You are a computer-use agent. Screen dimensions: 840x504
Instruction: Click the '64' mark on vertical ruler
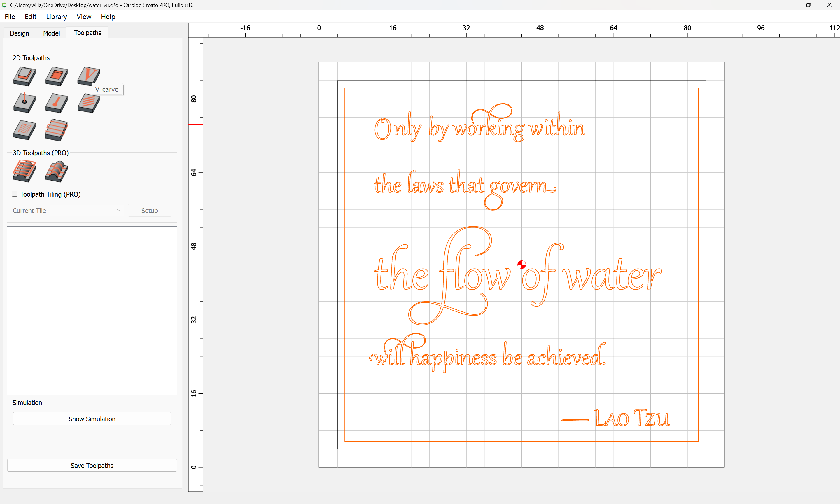[x=194, y=173]
